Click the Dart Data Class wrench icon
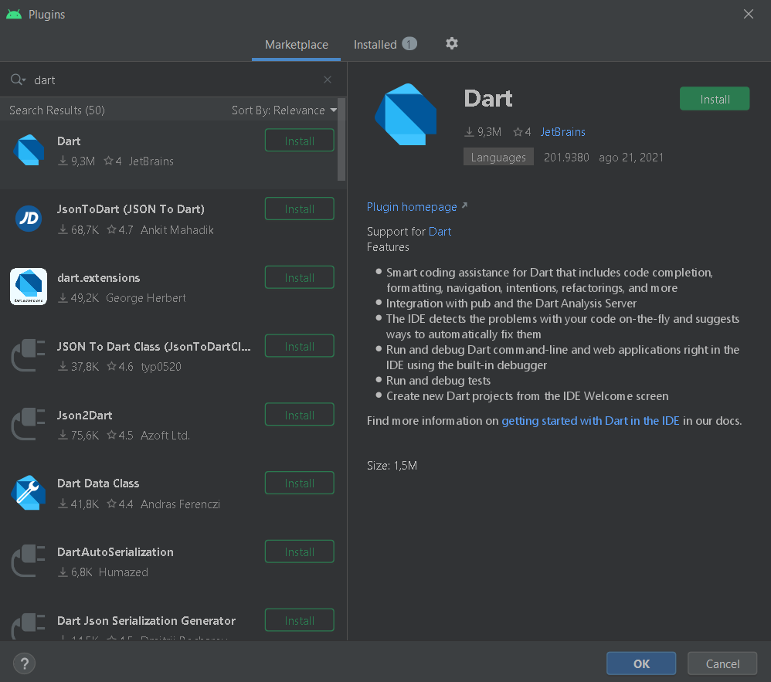The image size is (771, 682). click(x=29, y=493)
